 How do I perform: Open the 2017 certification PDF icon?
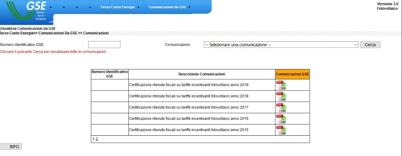[281, 108]
